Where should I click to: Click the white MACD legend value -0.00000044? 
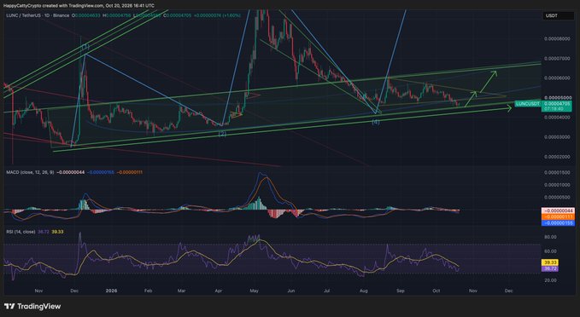click(70, 172)
